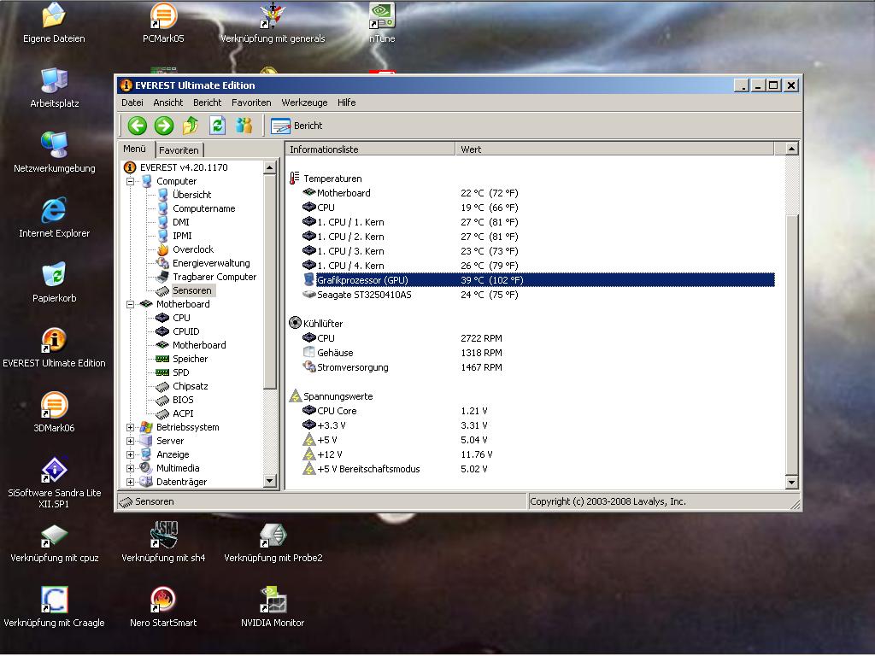The height and width of the screenshot is (656, 875).
Task: Select the CPU item under Motherboard tree
Action: [x=181, y=318]
